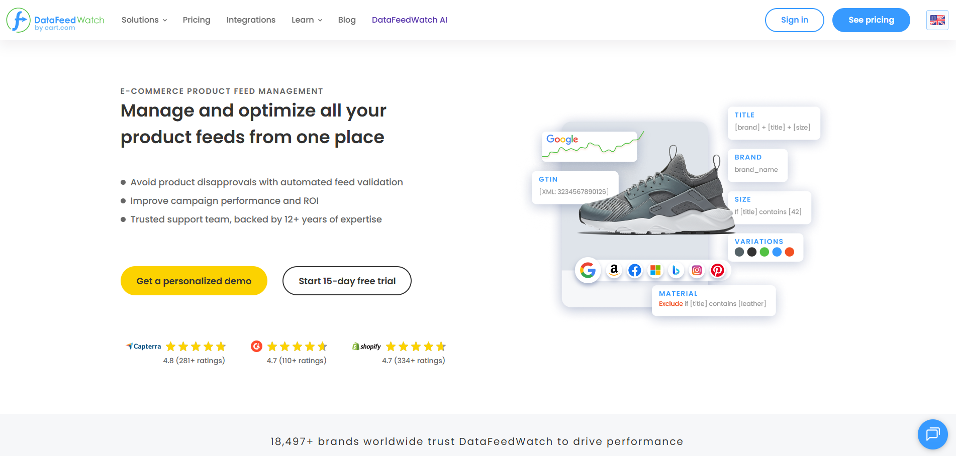
Task: Click the Facebook channel icon
Action: [x=635, y=270]
